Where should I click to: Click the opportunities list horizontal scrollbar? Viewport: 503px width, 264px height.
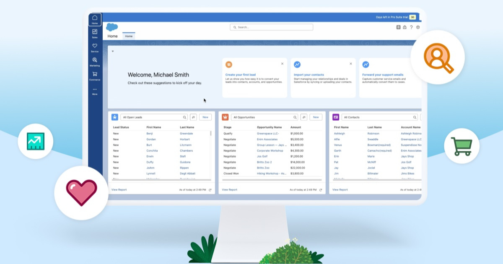point(272,181)
